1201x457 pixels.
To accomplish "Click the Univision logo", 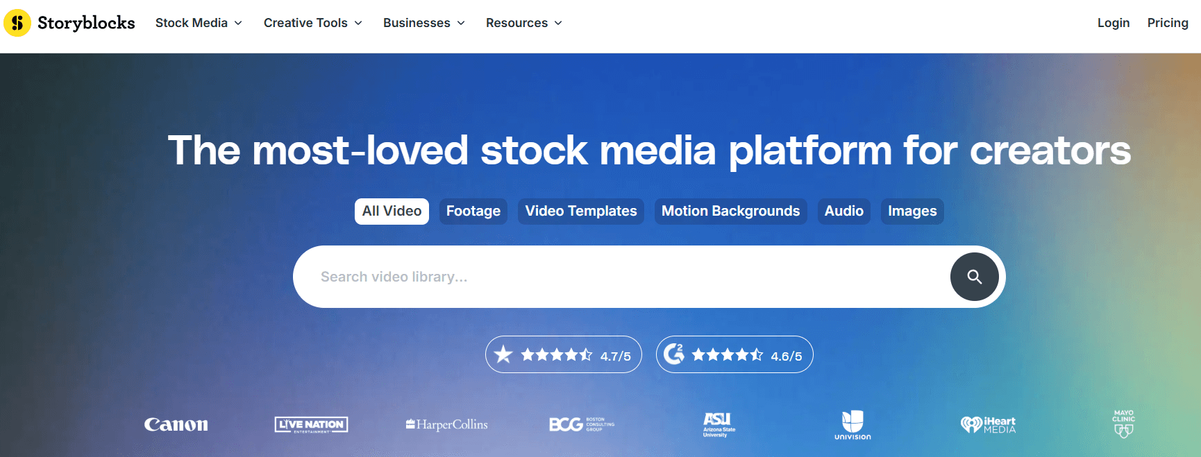I will coord(853,425).
